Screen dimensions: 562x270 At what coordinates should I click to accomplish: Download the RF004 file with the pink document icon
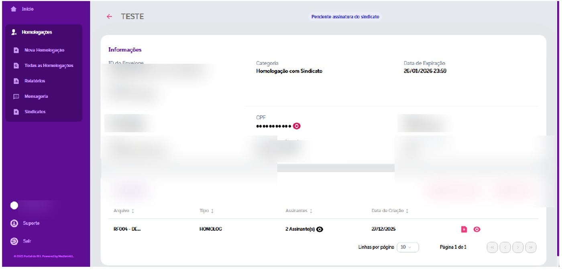pos(464,230)
